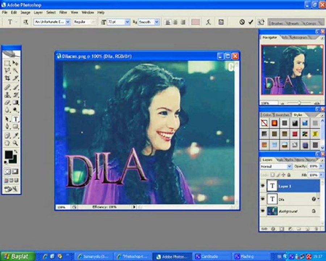Switch to Quick Mask mode

(x=15, y=171)
